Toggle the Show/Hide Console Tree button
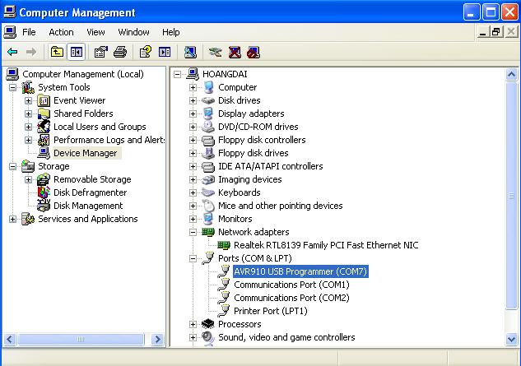521x366 pixels. [x=76, y=52]
